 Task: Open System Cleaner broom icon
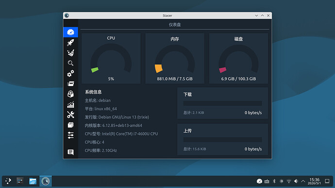click(70, 53)
